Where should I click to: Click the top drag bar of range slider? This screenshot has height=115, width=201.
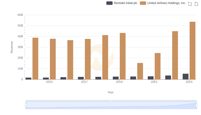[x=111, y=101]
